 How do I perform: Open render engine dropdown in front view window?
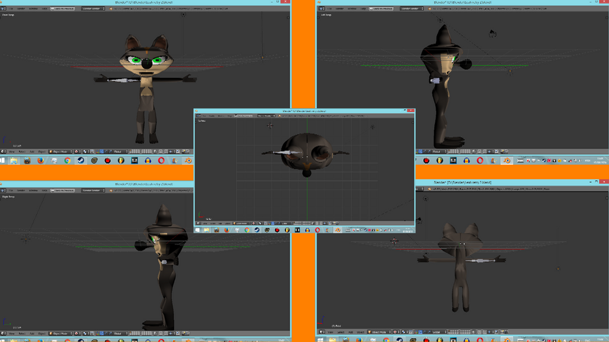coord(93,8)
